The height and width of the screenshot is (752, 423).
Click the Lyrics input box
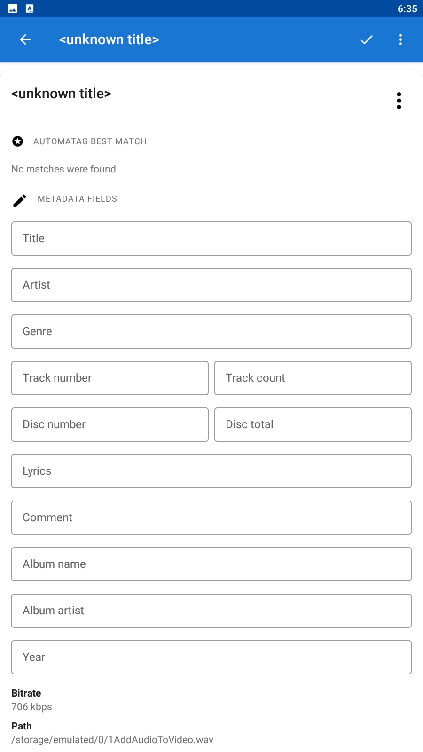click(x=211, y=471)
